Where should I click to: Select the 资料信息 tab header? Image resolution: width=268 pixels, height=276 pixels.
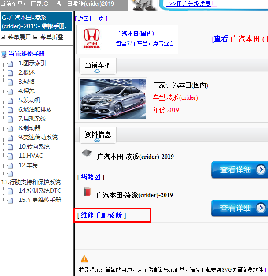(x=98, y=135)
